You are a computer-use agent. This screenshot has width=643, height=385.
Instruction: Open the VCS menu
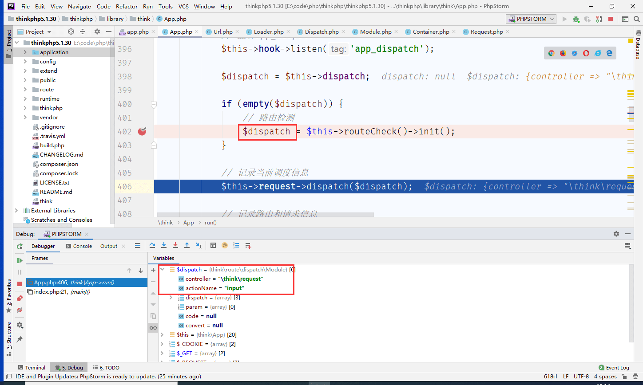[183, 6]
